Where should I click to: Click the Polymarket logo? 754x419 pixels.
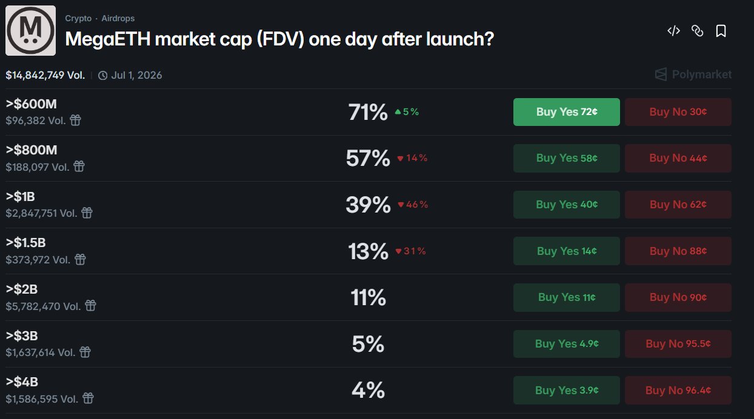click(x=693, y=74)
